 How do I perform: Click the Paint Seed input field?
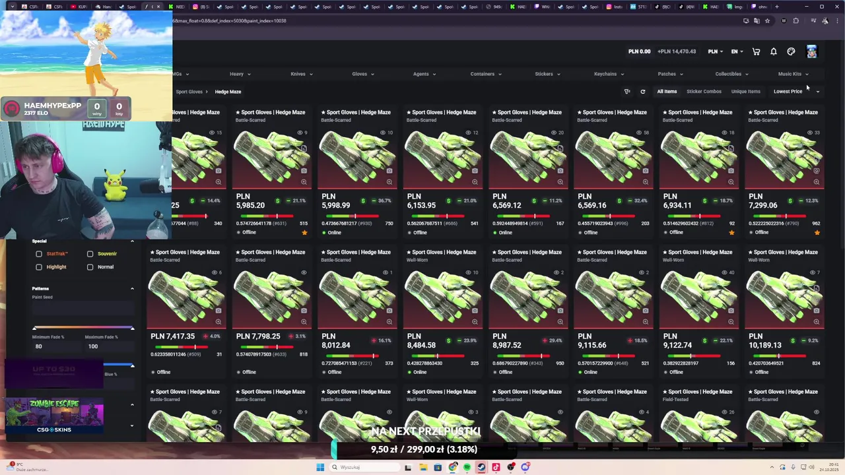coord(83,308)
